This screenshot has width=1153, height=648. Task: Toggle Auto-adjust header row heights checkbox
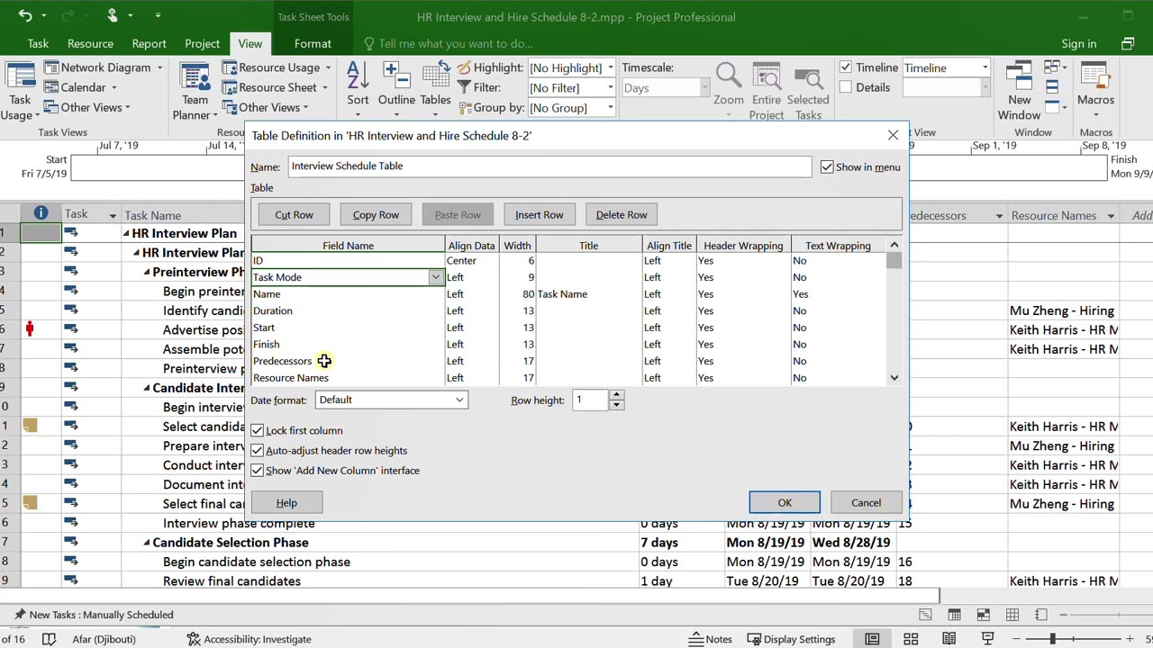tap(258, 450)
